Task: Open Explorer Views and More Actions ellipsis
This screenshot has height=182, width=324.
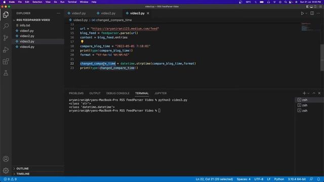Action: point(59,13)
